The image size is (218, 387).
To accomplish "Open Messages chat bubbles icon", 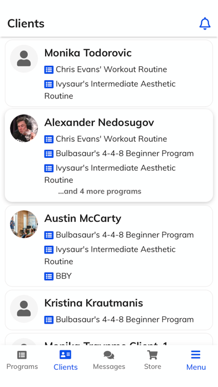I will tap(109, 355).
